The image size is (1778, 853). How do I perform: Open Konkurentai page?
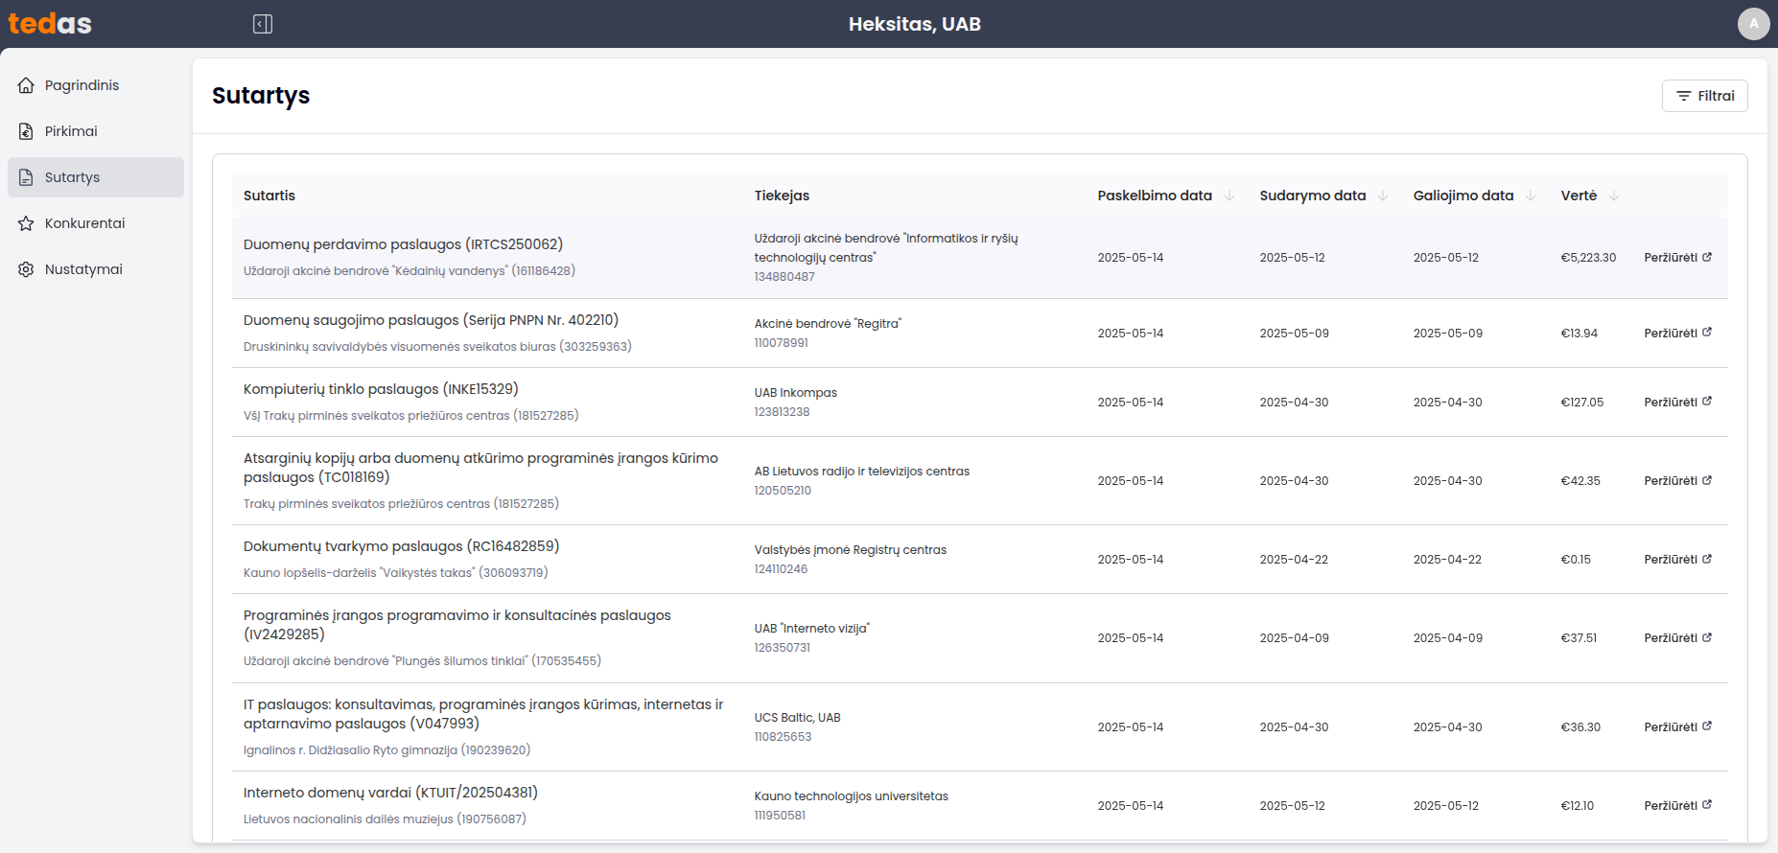96,223
